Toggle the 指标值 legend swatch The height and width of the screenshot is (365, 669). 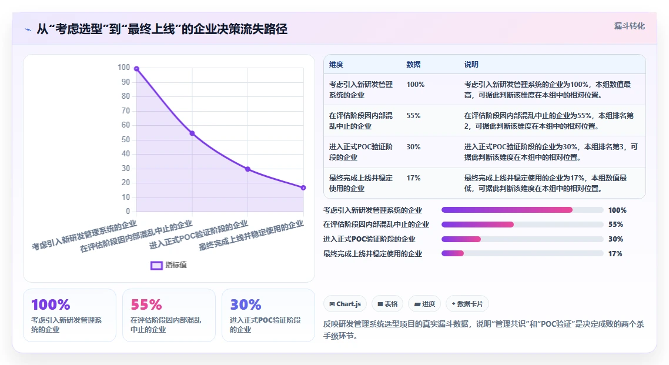pyautogui.click(x=156, y=265)
